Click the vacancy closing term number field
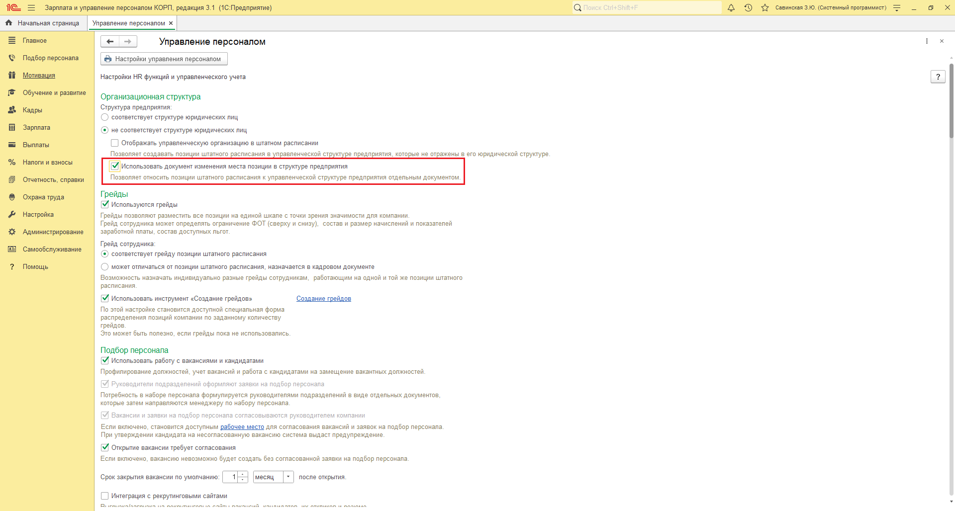Image resolution: width=955 pixels, height=511 pixels. (230, 477)
